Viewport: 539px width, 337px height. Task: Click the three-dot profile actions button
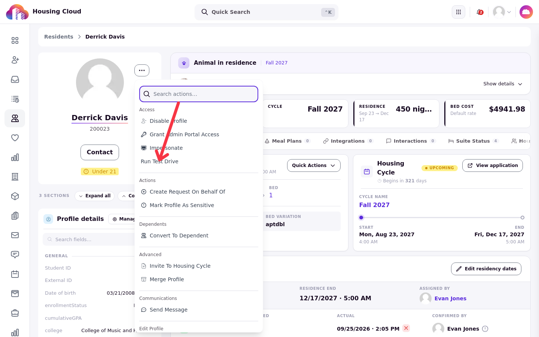(142, 70)
